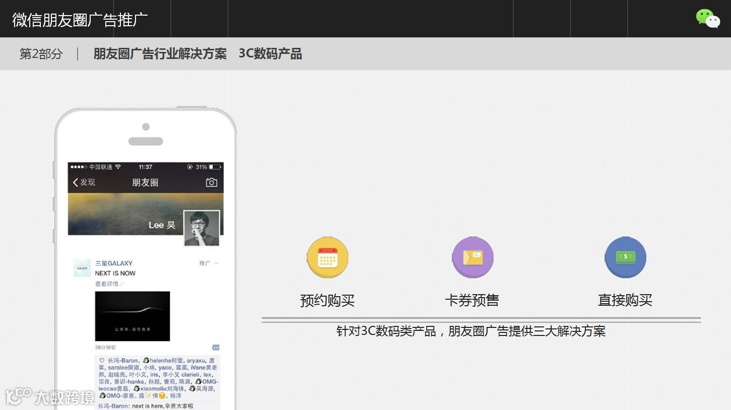This screenshot has width=731, height=410.
Task: Expand the 推广 dropdown on the ad
Action: click(x=209, y=263)
